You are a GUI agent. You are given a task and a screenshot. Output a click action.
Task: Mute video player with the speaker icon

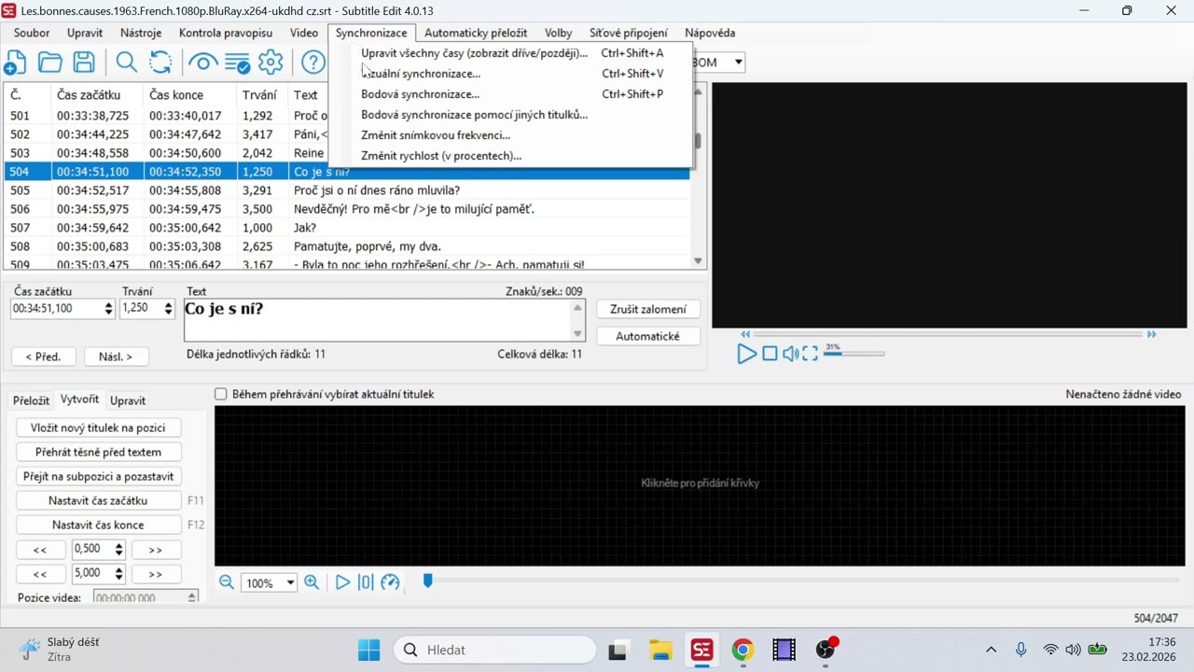tap(790, 354)
